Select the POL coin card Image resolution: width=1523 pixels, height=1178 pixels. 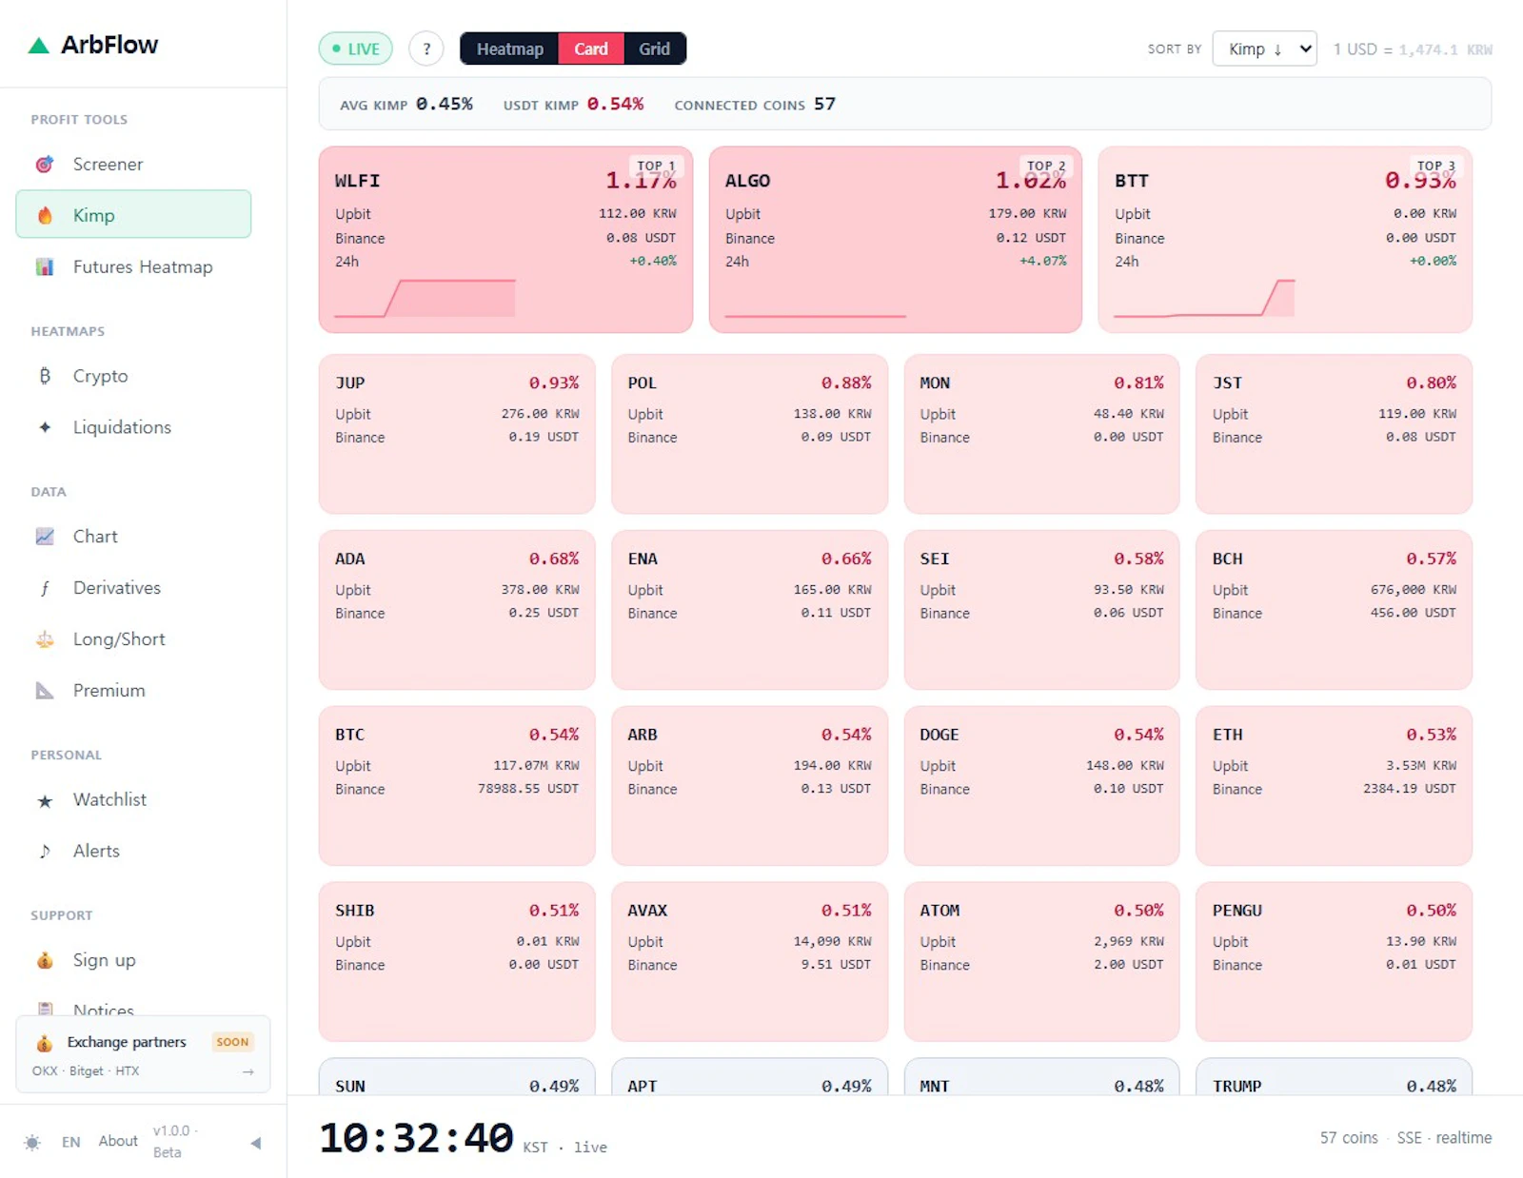click(749, 434)
